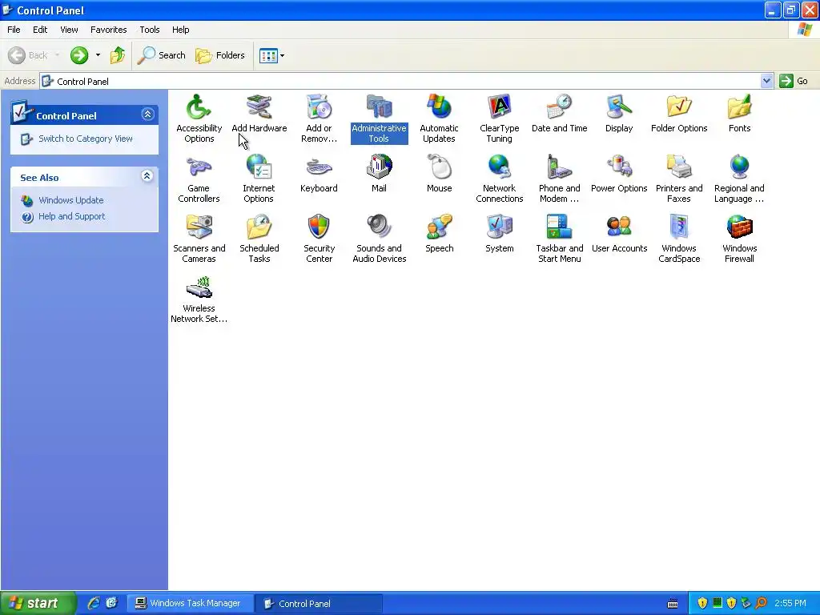820x615 pixels.
Task: Click the Up folder toolbar button
Action: 118,55
